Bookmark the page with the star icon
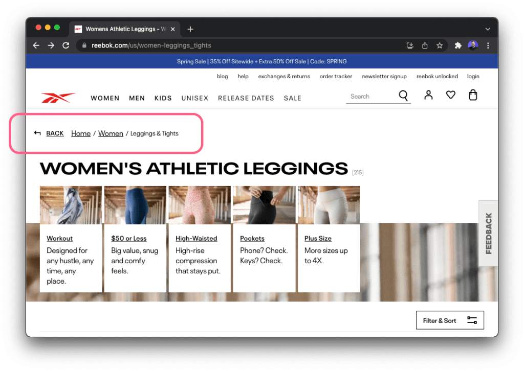The width and height of the screenshot is (524, 371). 440,45
